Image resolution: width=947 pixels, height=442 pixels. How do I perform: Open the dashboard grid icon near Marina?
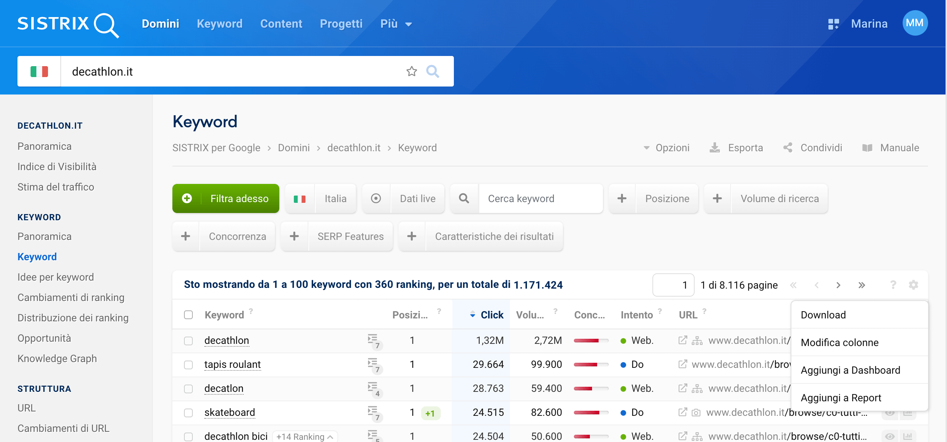click(x=833, y=24)
